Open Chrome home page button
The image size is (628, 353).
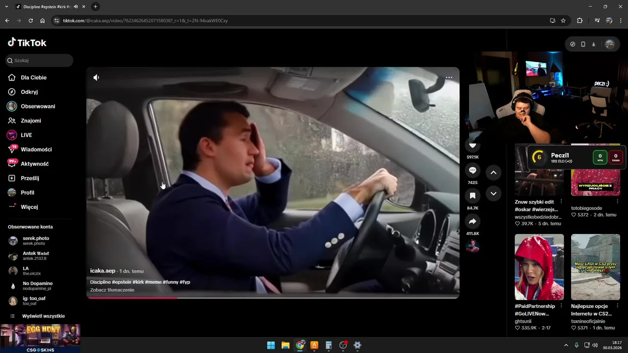(x=43, y=21)
